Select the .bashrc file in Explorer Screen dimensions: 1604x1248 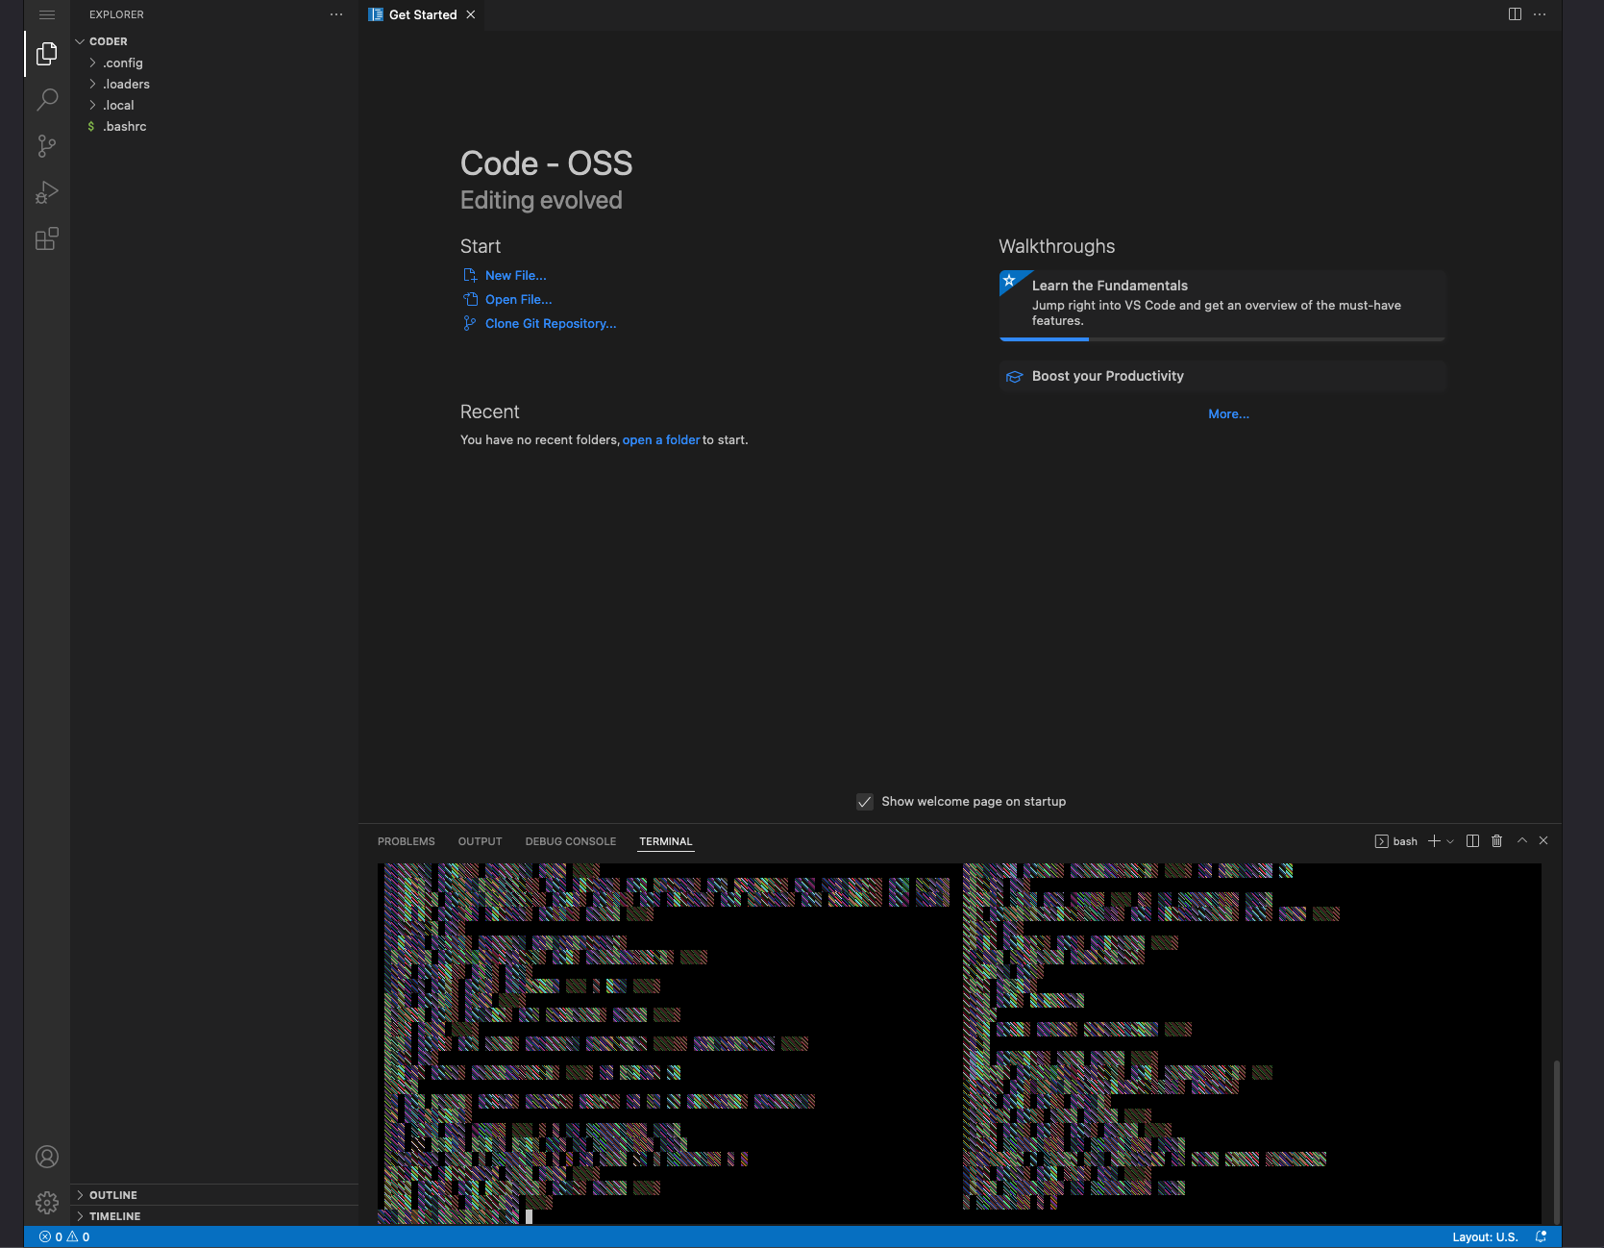point(126,126)
